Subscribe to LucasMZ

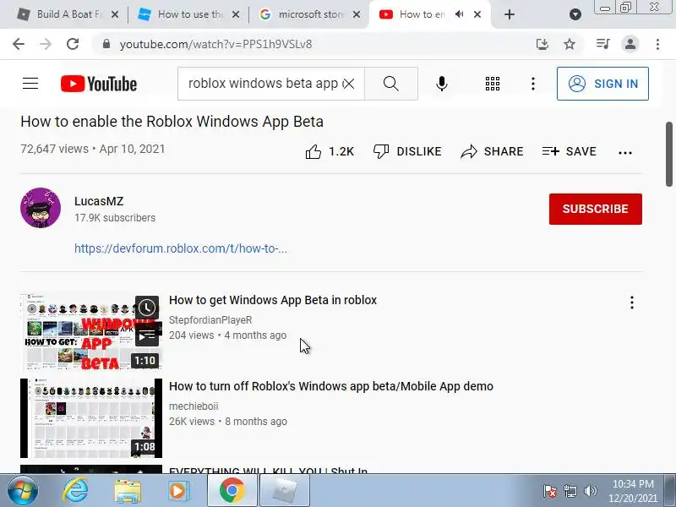[x=596, y=209]
